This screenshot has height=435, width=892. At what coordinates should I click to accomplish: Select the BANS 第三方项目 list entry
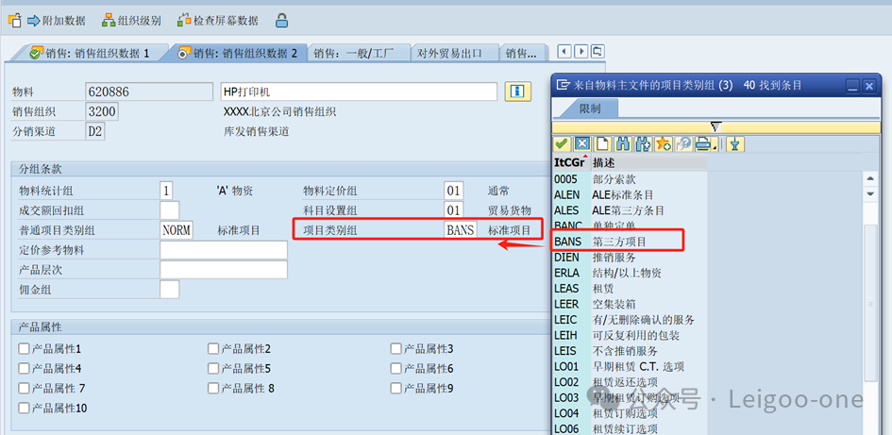(615, 242)
